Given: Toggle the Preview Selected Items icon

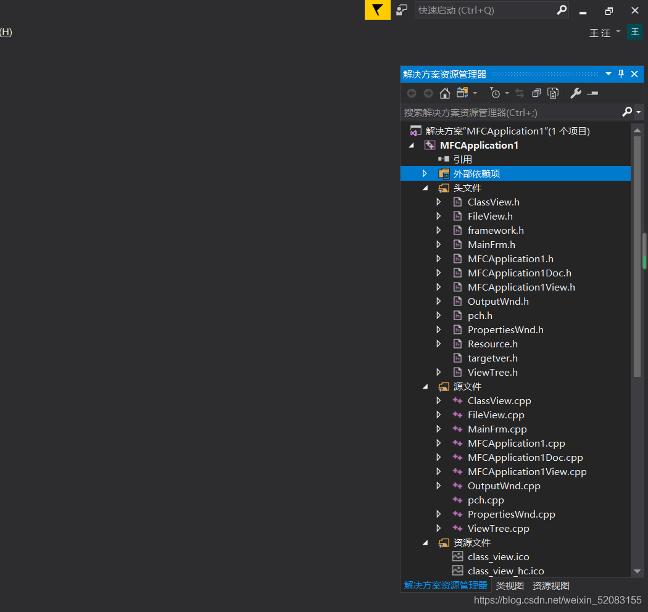Looking at the screenshot, I should pyautogui.click(x=592, y=93).
